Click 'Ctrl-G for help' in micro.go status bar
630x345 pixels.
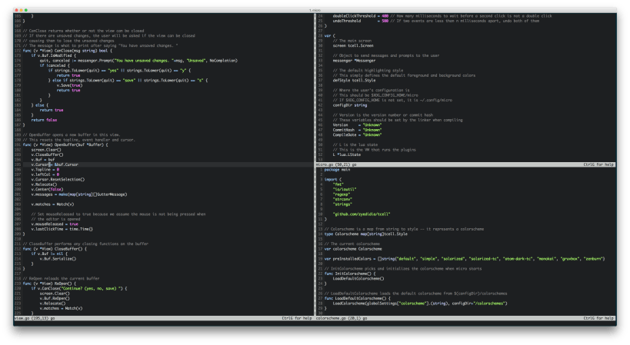point(598,164)
